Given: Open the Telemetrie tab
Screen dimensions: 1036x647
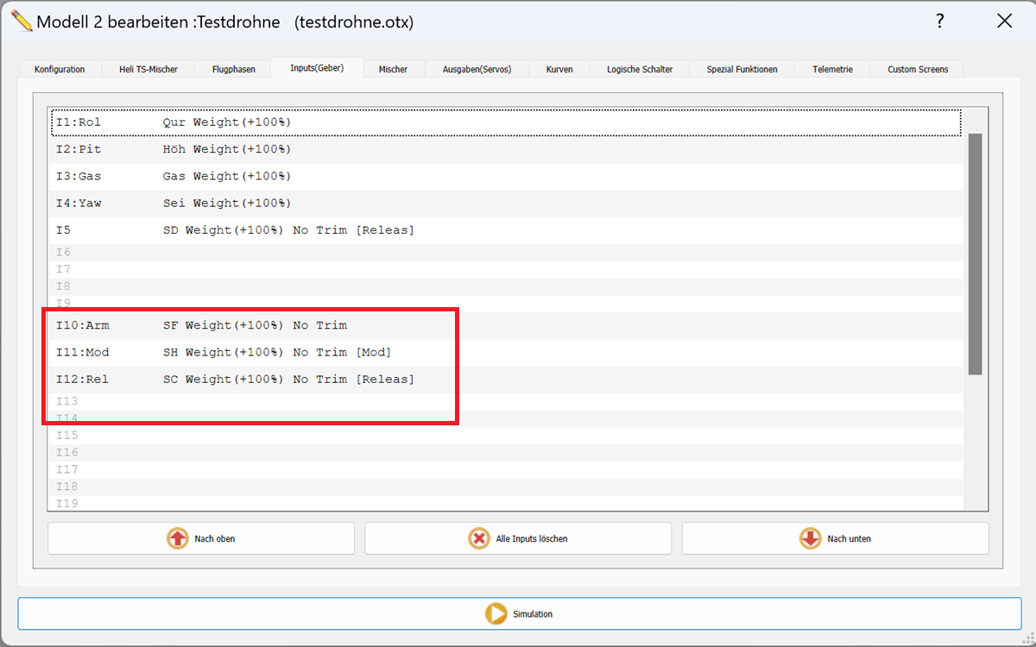Looking at the screenshot, I should pos(832,69).
